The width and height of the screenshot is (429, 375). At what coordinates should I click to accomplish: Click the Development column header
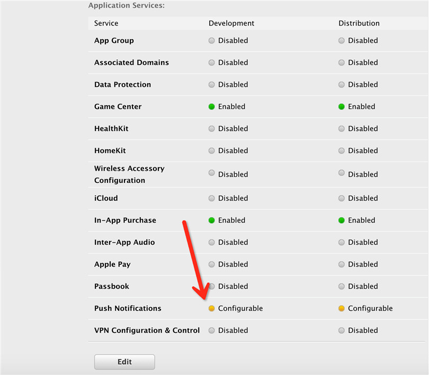coord(231,23)
